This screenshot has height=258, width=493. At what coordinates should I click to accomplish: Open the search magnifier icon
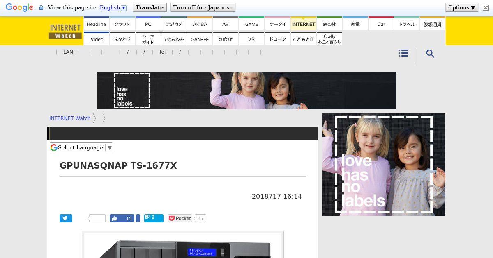(430, 54)
